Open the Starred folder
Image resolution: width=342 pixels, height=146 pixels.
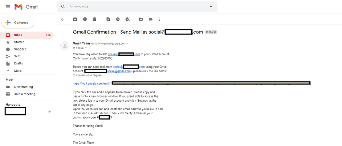point(19,42)
